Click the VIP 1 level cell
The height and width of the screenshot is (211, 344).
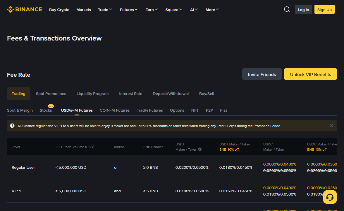(x=16, y=191)
